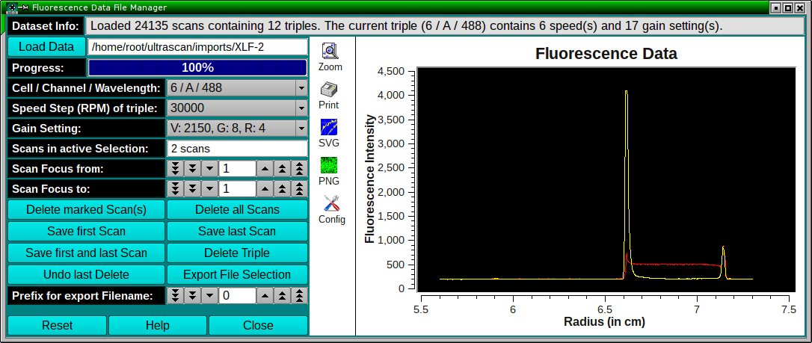Triple-arrow increase Scan Focus to
The image size is (812, 343).
click(299, 189)
